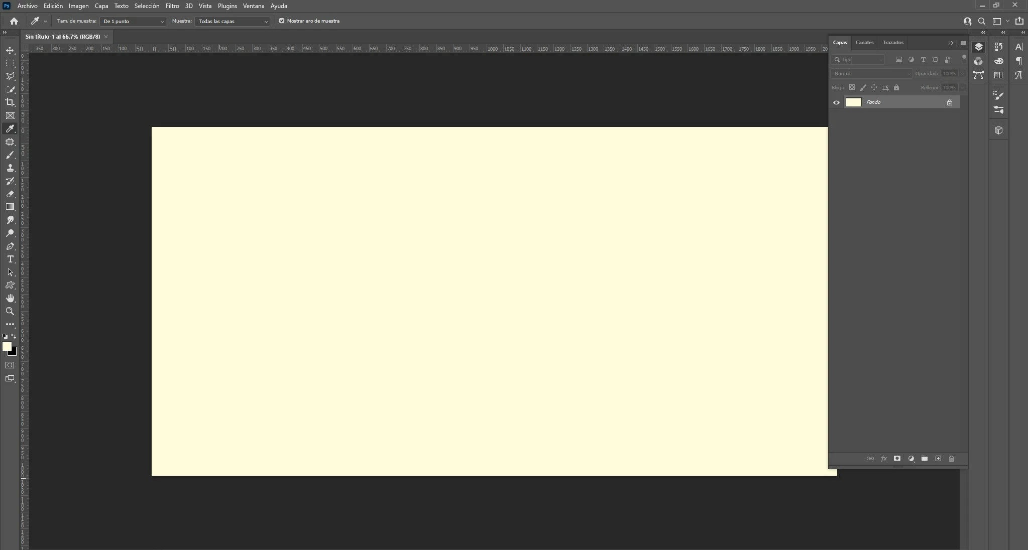Create a new layer with plus icon
Viewport: 1028px width, 550px height.
(938, 459)
